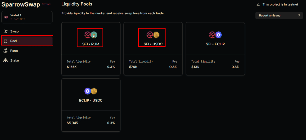Click the Pool droplet icon
This screenshot has width=306, height=140.
(5, 41)
